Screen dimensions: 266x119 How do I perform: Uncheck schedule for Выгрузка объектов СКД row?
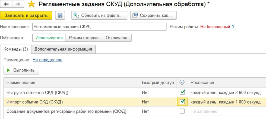[x=182, y=92]
